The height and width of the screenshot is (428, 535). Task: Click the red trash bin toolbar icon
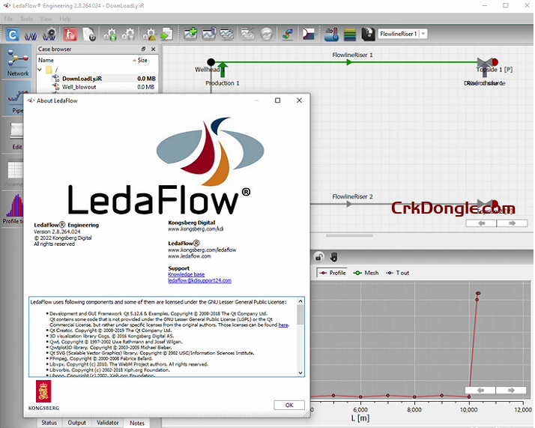[x=70, y=34]
